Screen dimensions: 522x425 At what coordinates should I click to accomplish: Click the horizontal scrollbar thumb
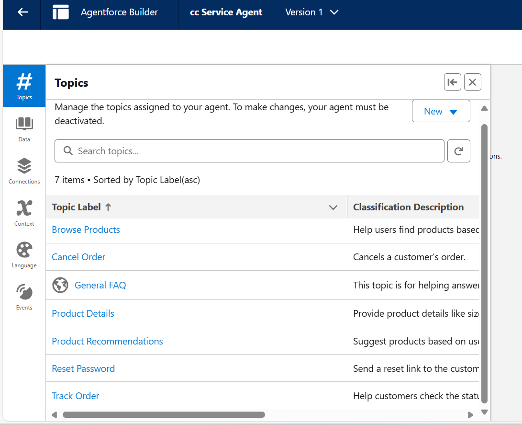(x=164, y=415)
